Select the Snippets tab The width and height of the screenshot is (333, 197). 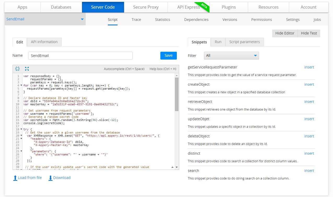coord(199,42)
